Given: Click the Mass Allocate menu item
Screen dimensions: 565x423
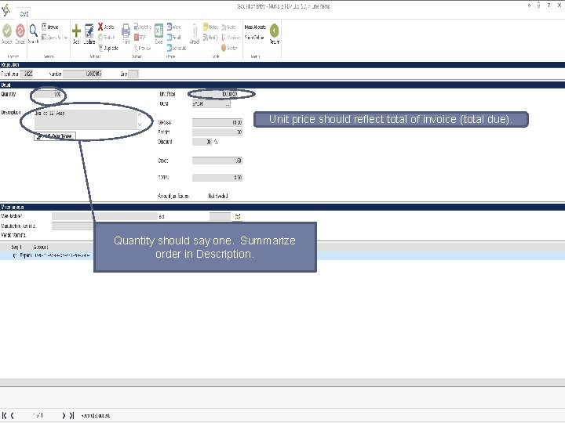Looking at the screenshot, I should click(x=255, y=27).
